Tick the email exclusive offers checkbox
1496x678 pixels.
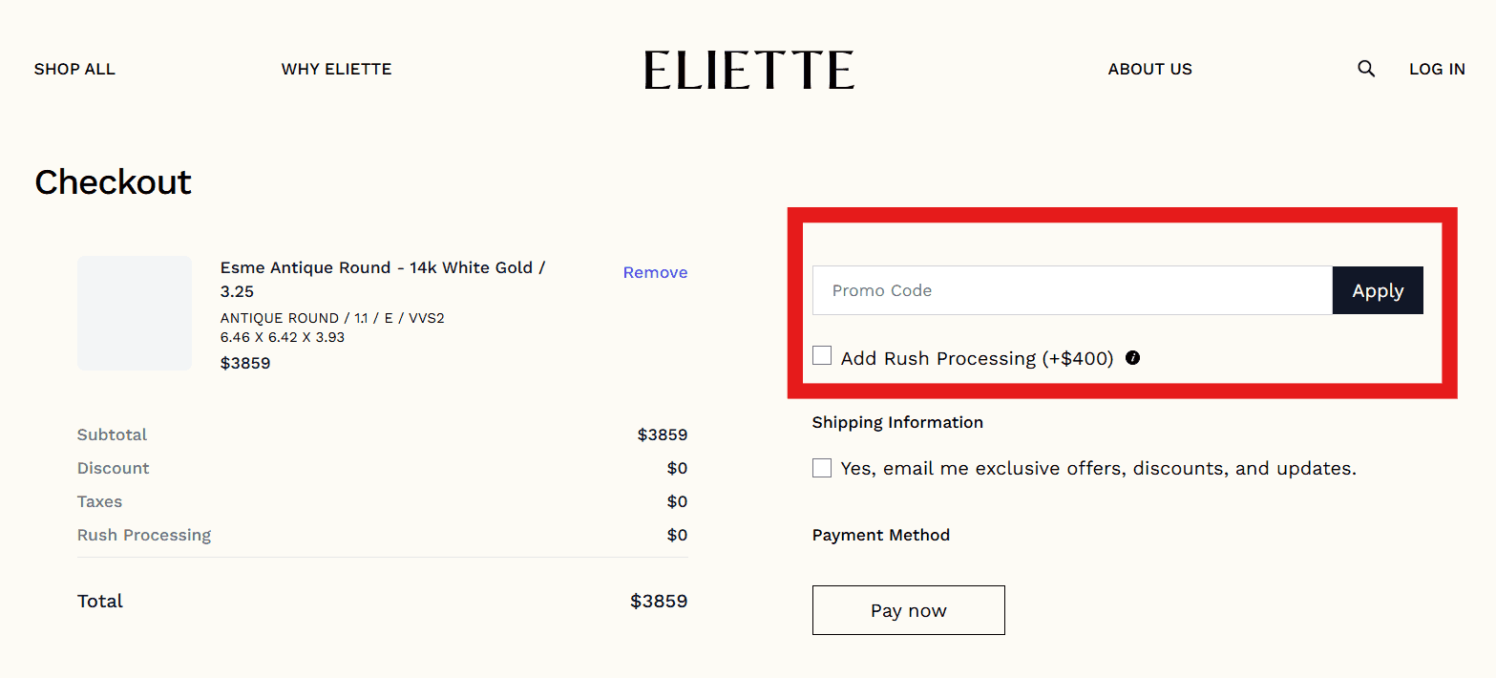pos(822,468)
